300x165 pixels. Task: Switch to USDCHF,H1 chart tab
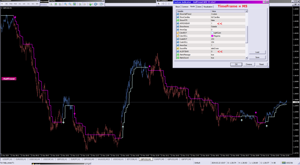pos(48,159)
